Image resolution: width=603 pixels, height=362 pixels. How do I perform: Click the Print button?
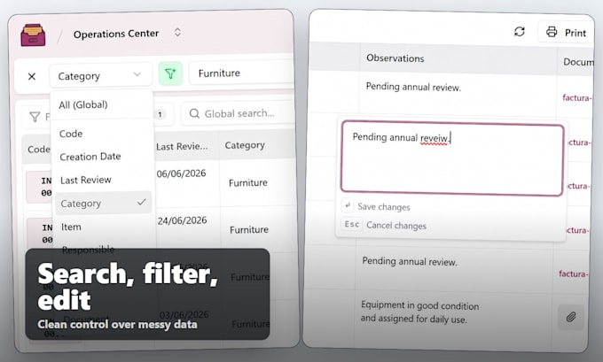[566, 32]
